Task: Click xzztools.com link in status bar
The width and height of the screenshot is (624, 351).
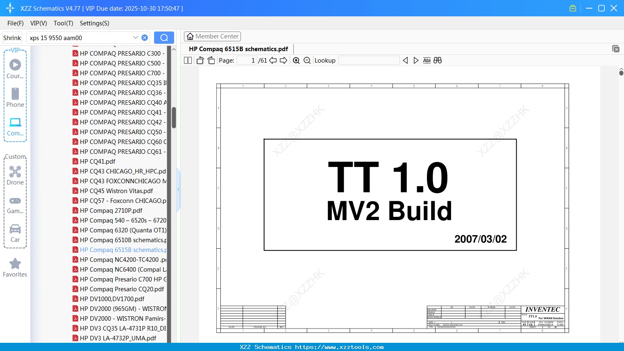Action: click(x=339, y=347)
